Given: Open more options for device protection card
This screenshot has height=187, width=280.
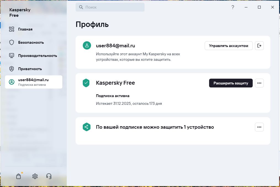Looking at the screenshot, I should (259, 127).
